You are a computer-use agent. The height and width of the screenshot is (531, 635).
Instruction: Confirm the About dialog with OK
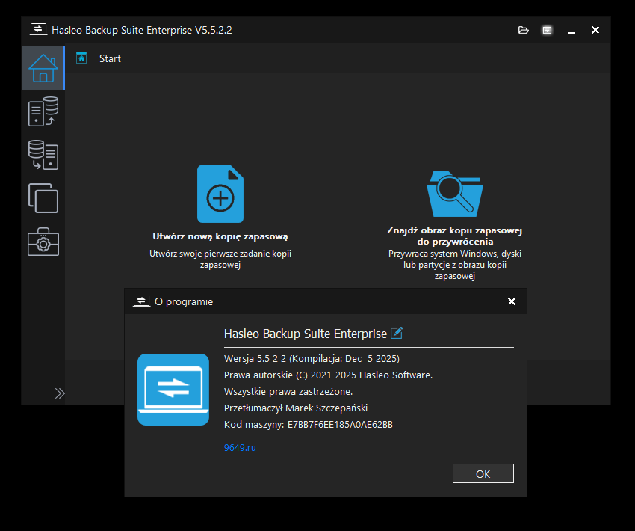tap(483, 473)
